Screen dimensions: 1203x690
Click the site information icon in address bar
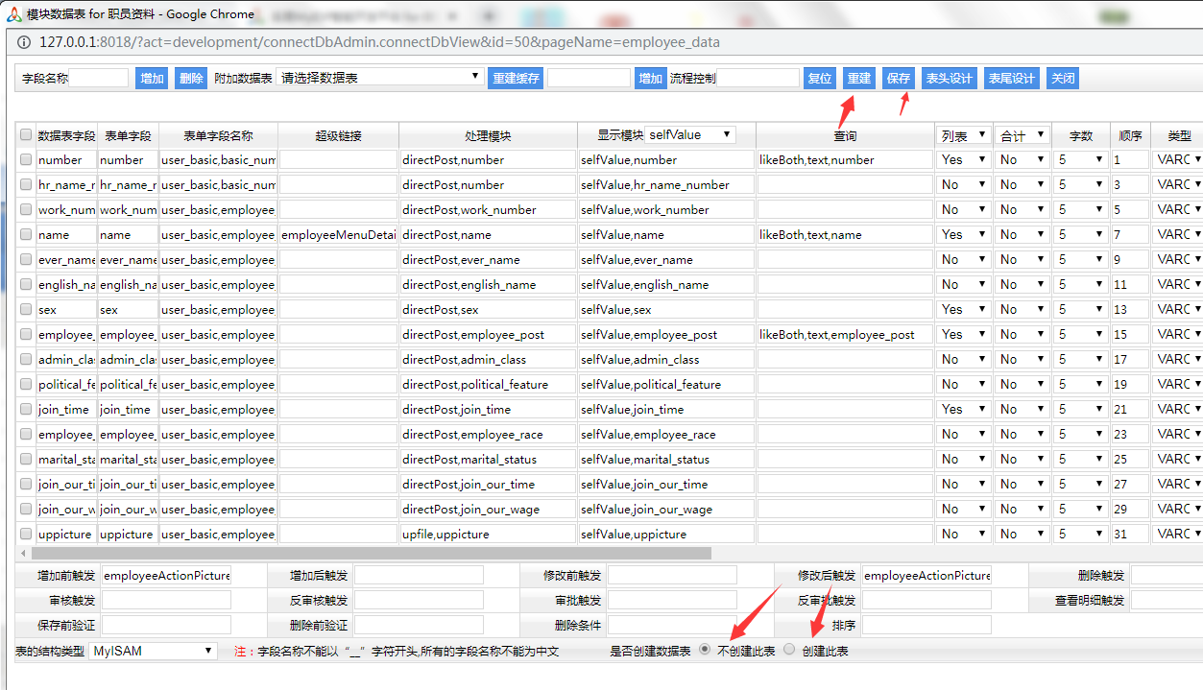click(x=23, y=42)
